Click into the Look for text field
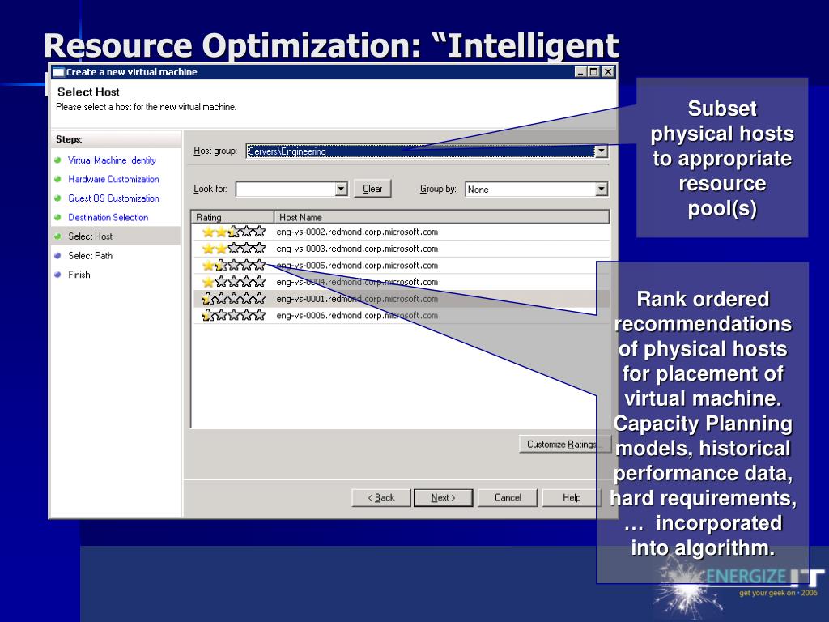This screenshot has height=622, width=829. point(286,189)
